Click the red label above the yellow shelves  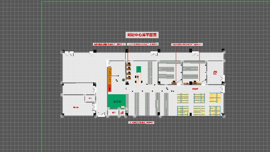click(x=195, y=88)
